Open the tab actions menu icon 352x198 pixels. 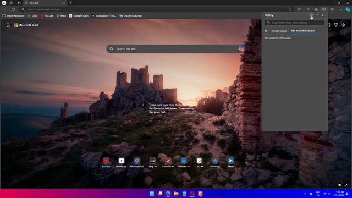pyautogui.click(x=19, y=3)
